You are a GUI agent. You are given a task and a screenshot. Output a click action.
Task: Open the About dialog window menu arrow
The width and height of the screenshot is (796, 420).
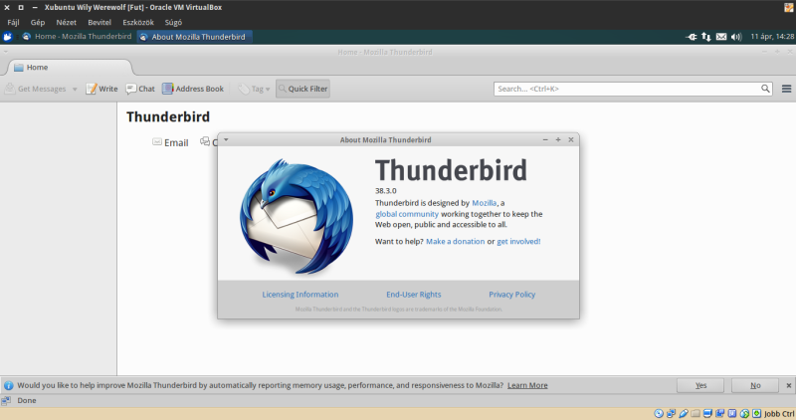226,139
